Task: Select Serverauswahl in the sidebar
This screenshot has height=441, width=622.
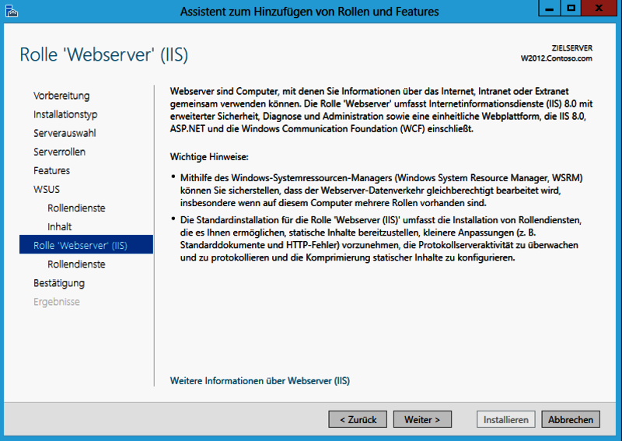Action: (65, 133)
